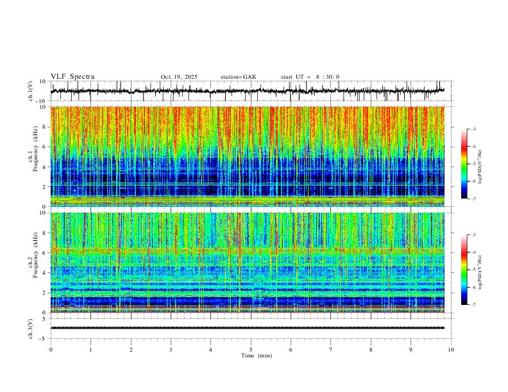Screen dimensions: 508x392
Task: Select the ch.1 "Frequency (kHz)" axis label
Action: [x=36, y=149]
